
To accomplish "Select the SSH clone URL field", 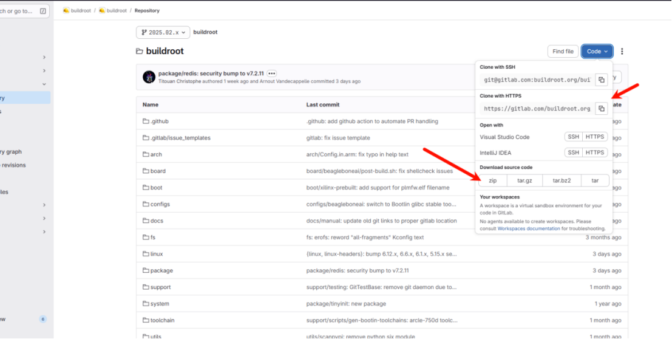I will pyautogui.click(x=537, y=80).
